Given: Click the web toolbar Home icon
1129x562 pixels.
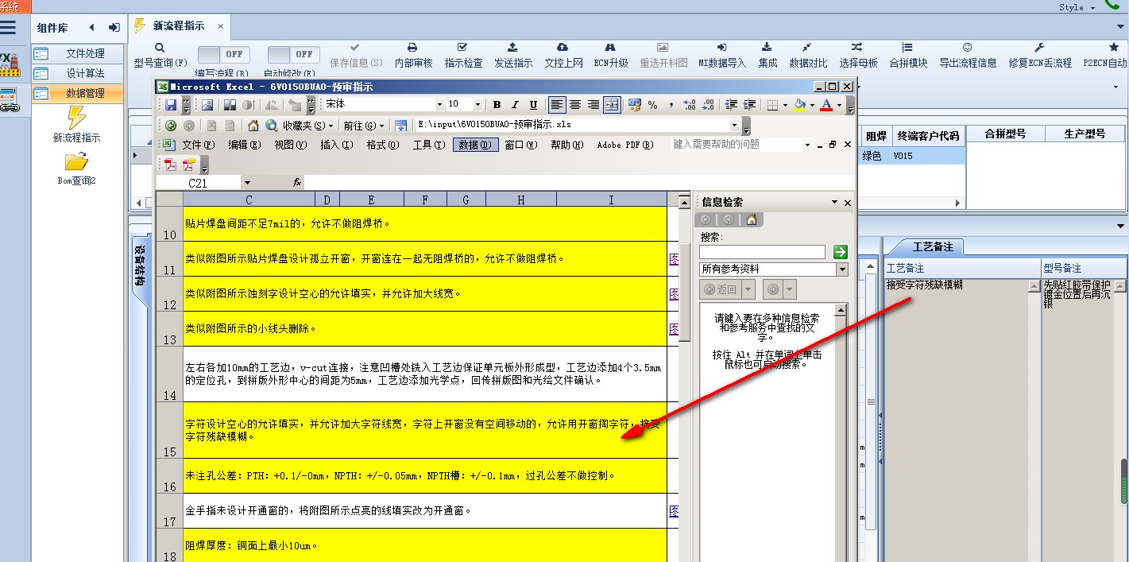Looking at the screenshot, I should pos(253,125).
